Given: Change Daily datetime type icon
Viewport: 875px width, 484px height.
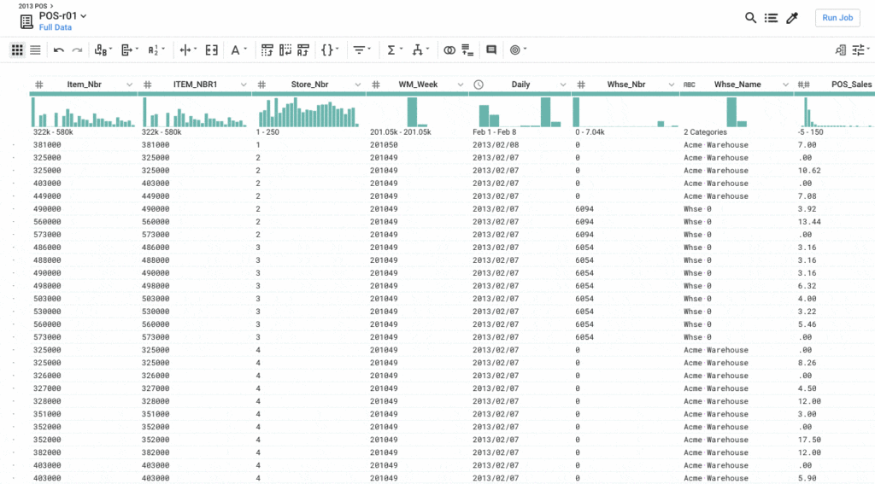Looking at the screenshot, I should (479, 85).
